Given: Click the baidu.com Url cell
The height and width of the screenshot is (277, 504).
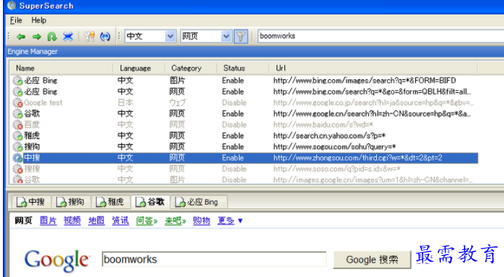Looking at the screenshot, I should [x=323, y=124].
